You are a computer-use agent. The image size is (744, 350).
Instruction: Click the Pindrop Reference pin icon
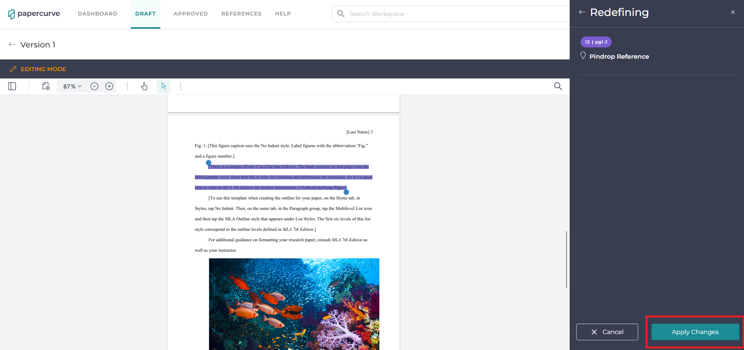tap(583, 56)
